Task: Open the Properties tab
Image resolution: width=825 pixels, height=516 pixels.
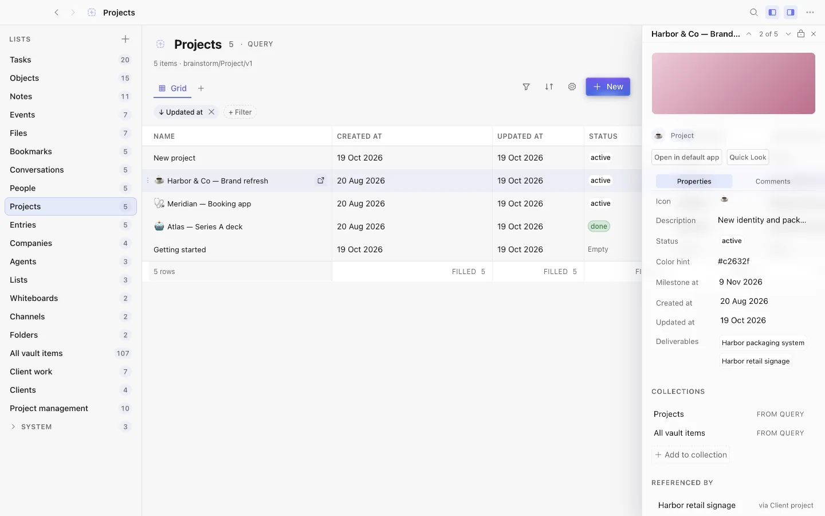Action: point(694,181)
